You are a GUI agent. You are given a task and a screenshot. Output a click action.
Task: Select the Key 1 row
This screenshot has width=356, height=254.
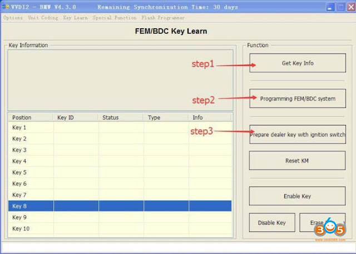pos(120,128)
